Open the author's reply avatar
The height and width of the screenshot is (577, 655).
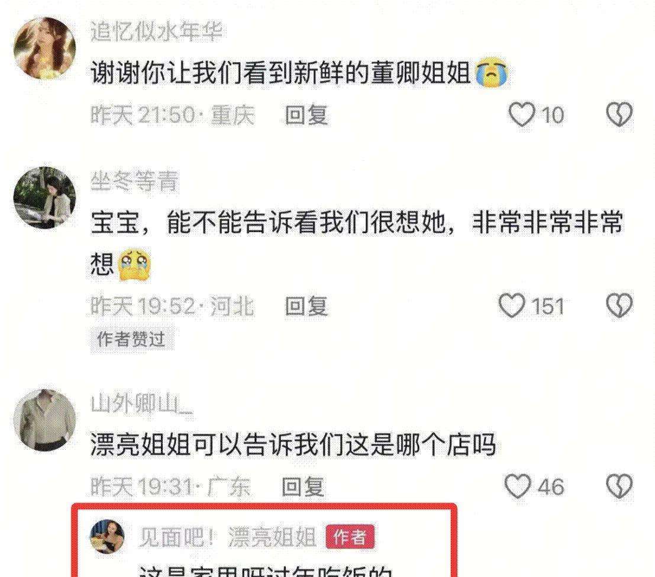[107, 537]
